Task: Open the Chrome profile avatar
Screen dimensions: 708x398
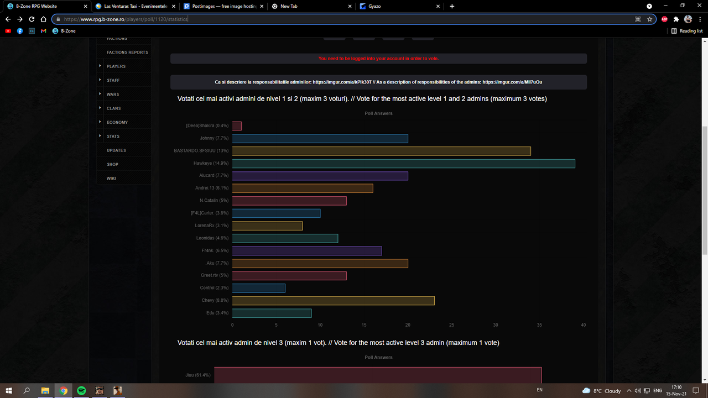Action: 688,19
